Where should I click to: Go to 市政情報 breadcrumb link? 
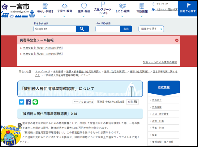58,72
